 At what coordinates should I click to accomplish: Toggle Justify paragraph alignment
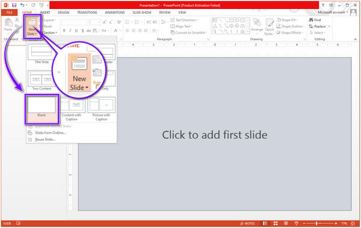tap(146, 31)
